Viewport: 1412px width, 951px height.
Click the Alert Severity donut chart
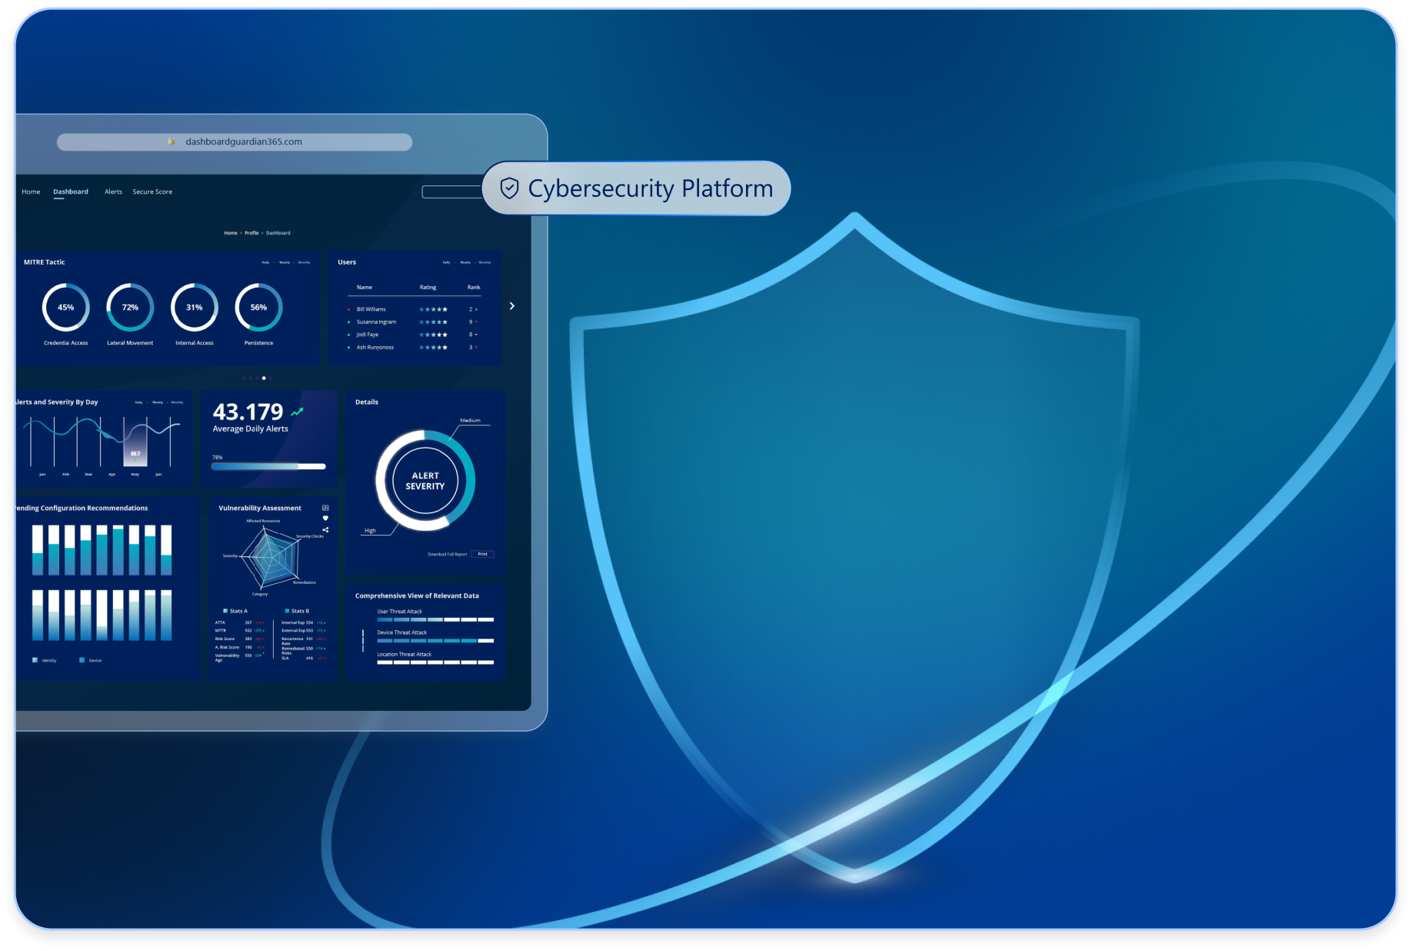click(425, 481)
